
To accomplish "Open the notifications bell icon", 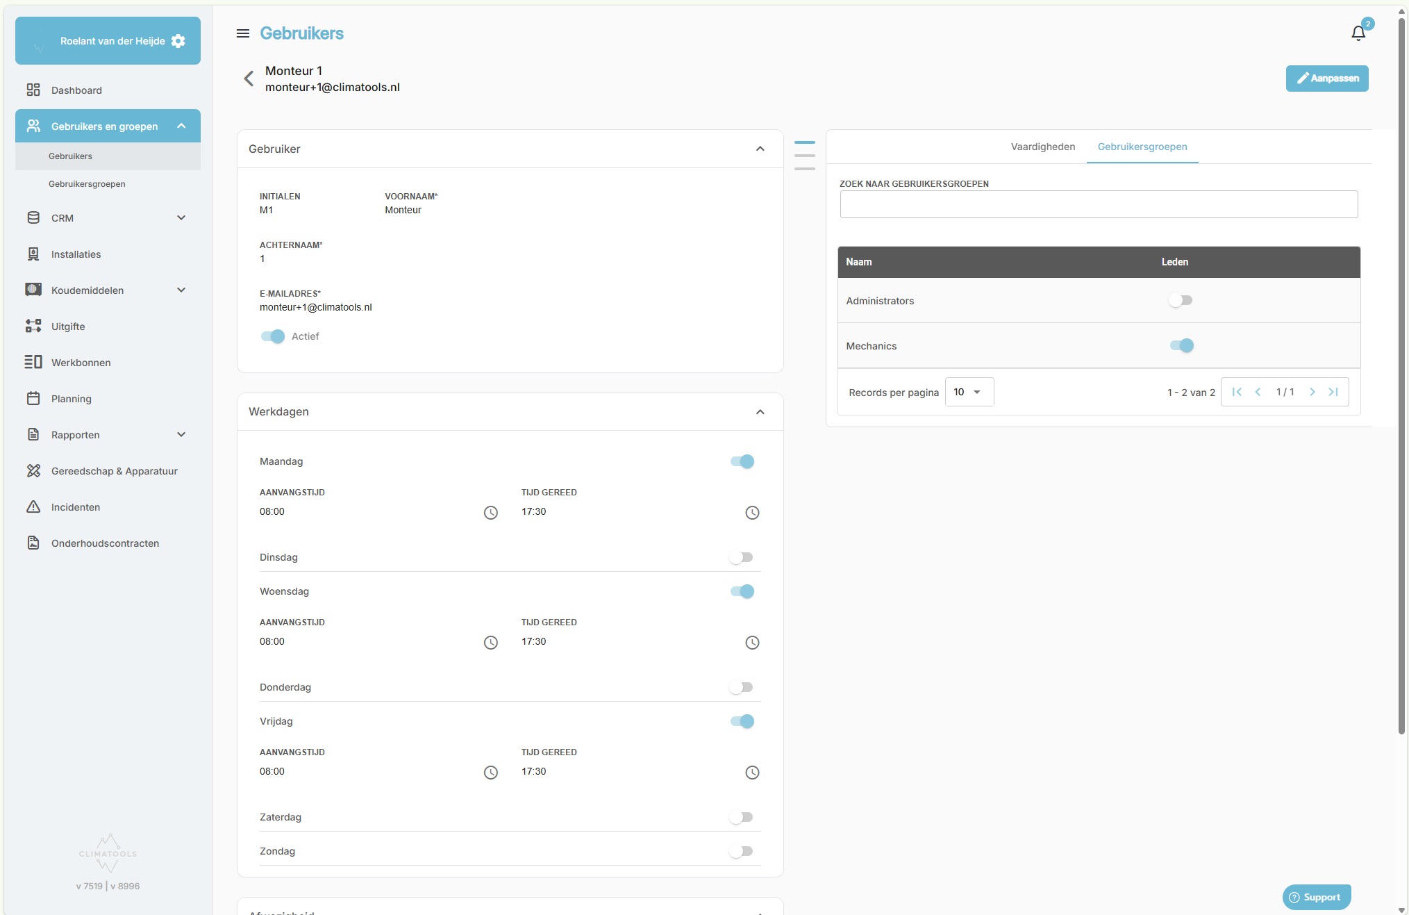I will pyautogui.click(x=1358, y=33).
